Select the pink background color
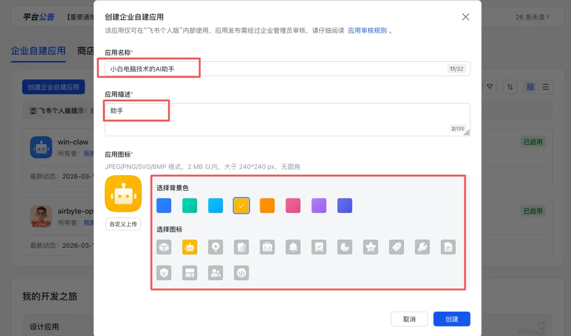571x336 pixels. 293,206
